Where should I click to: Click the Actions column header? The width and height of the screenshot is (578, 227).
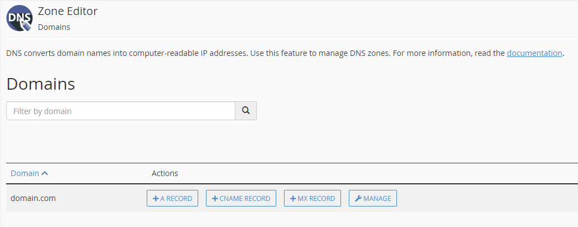pos(165,173)
